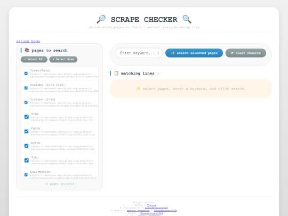Click the 'pages to search' heading
The width and height of the screenshot is (288, 216).
(50, 50)
